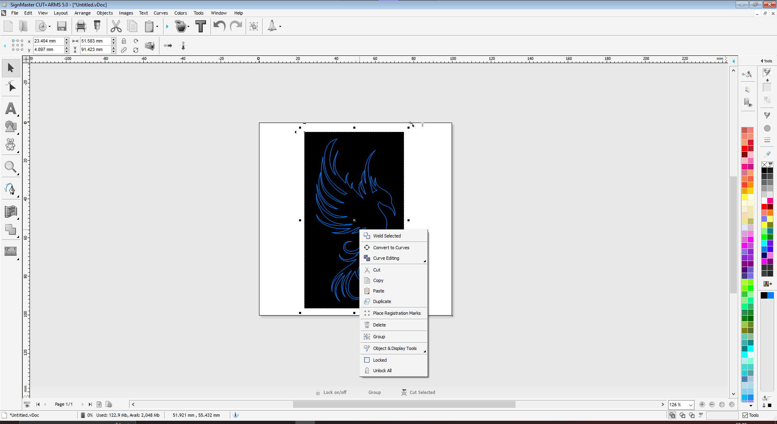Select the teddy bear clipart tool

(x=11, y=145)
